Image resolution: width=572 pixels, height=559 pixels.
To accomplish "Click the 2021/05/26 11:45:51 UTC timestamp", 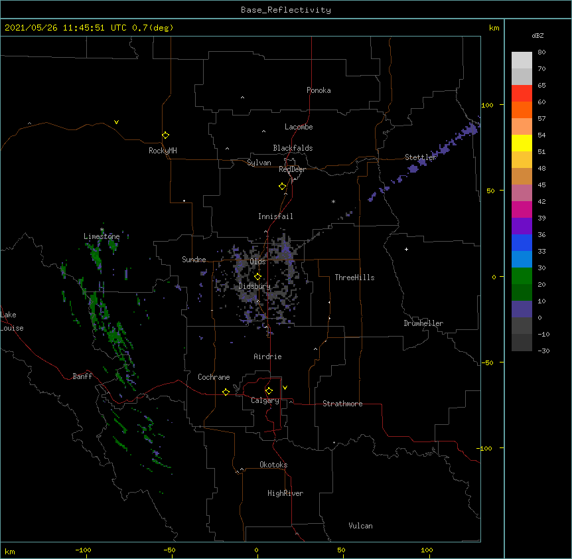I will (x=66, y=28).
